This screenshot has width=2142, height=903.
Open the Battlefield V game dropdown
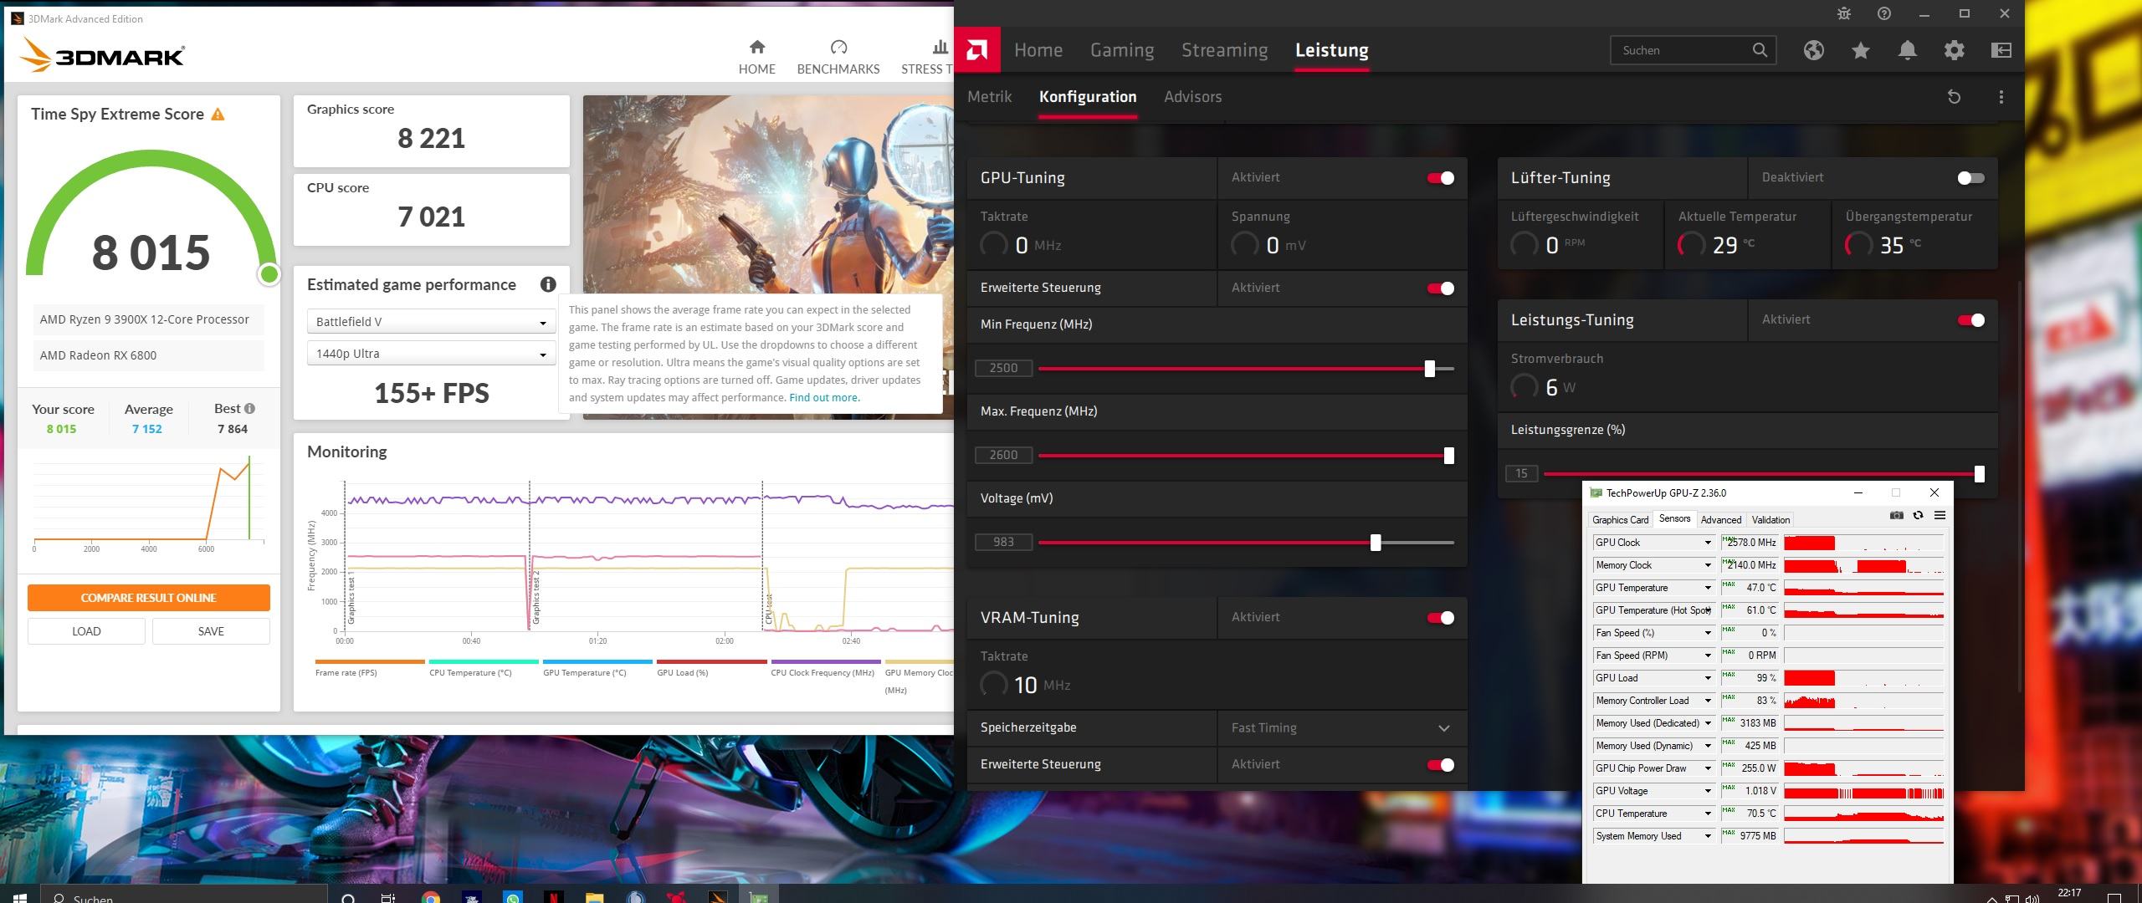pos(431,322)
